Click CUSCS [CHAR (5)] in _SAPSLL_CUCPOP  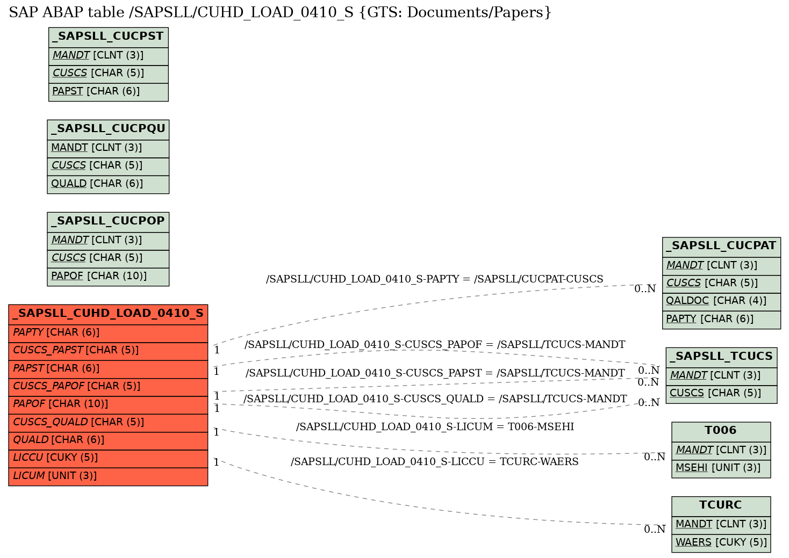pyautogui.click(x=108, y=258)
